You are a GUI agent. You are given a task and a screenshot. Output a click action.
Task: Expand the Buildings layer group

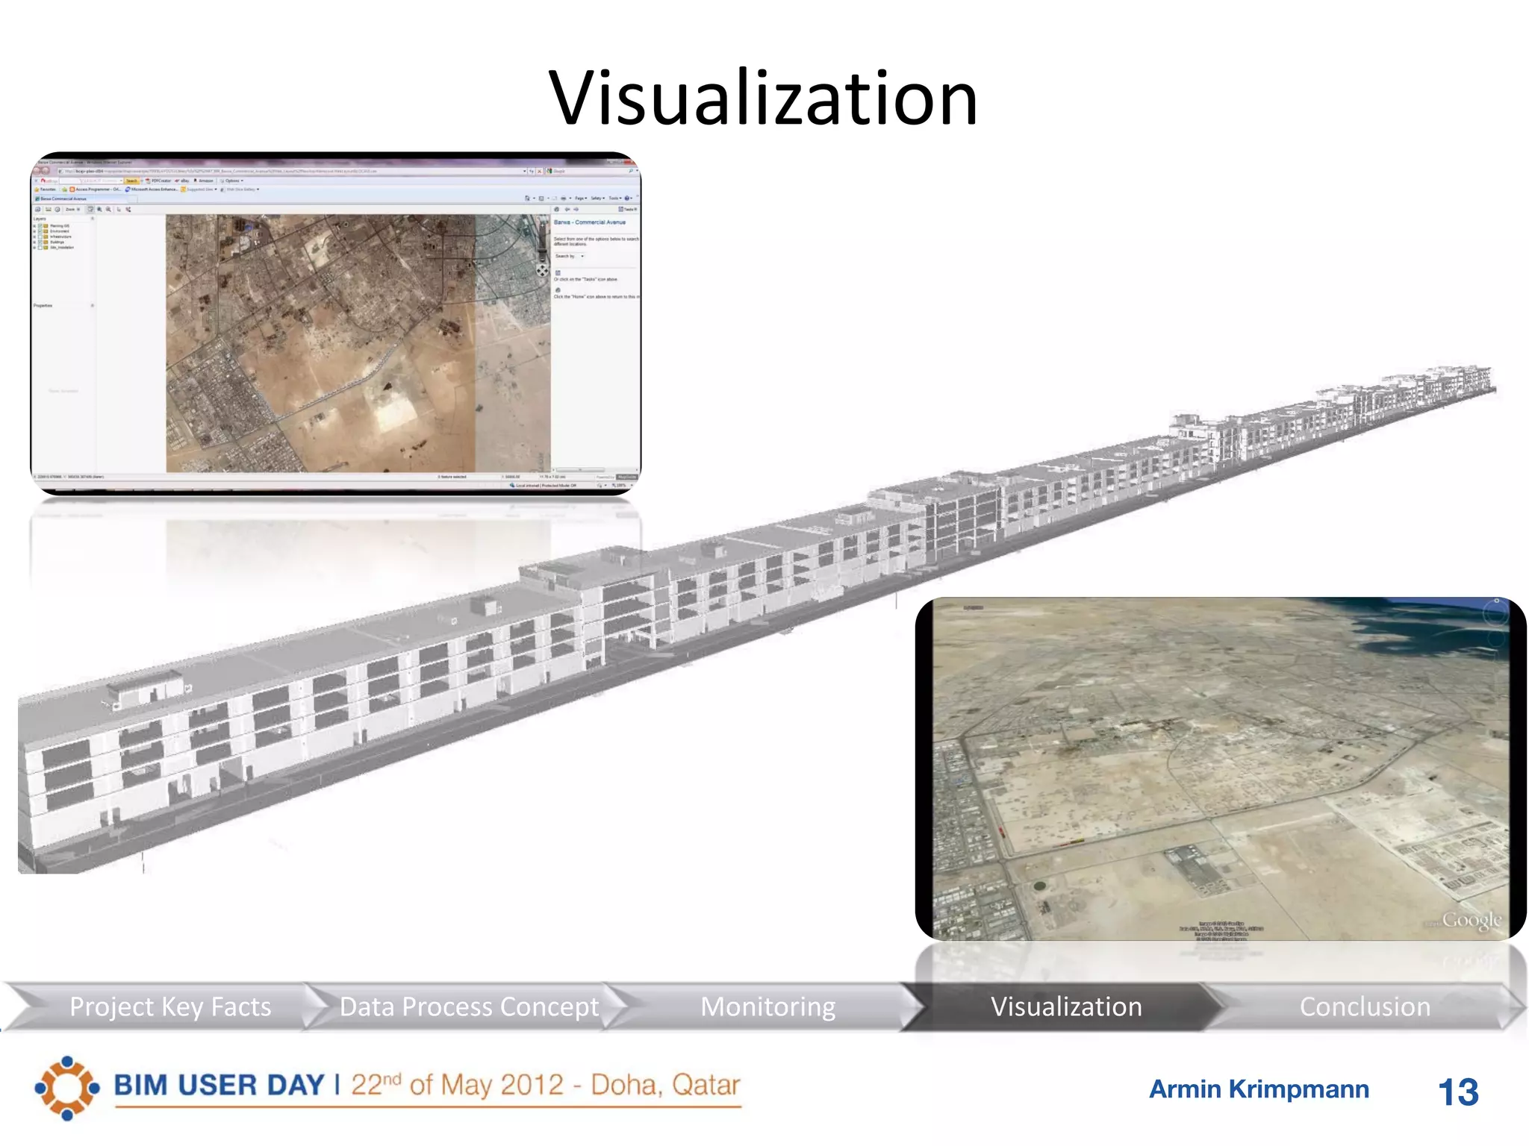(34, 242)
